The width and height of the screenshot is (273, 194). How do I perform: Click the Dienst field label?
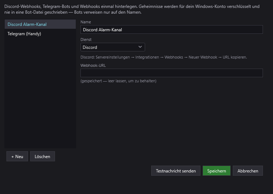point(86,40)
